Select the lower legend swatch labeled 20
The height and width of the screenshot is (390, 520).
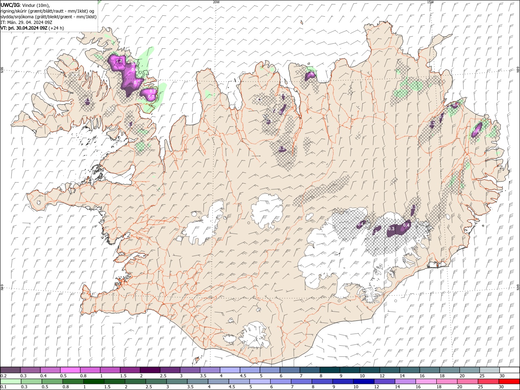click(467, 381)
